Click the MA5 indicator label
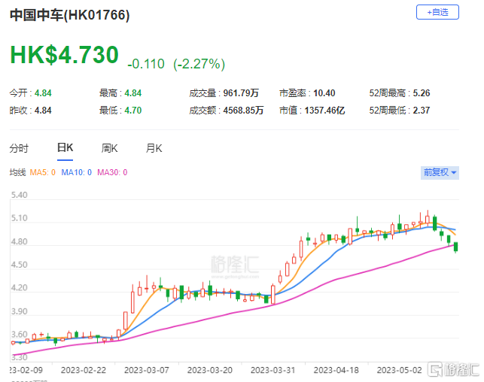This screenshot has width=484, height=382. coord(43,172)
